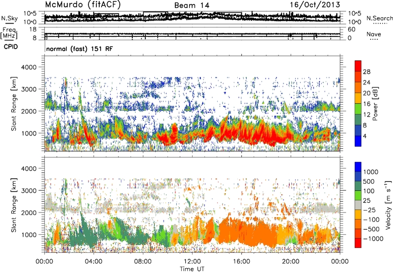Click the dotted line sample under 'Nave'
Screen dimensions: 393x272
tap(374, 40)
